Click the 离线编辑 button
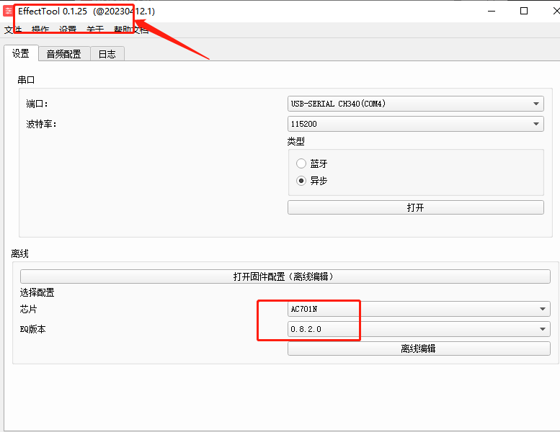Screen dimensions: 560x432 pos(419,348)
